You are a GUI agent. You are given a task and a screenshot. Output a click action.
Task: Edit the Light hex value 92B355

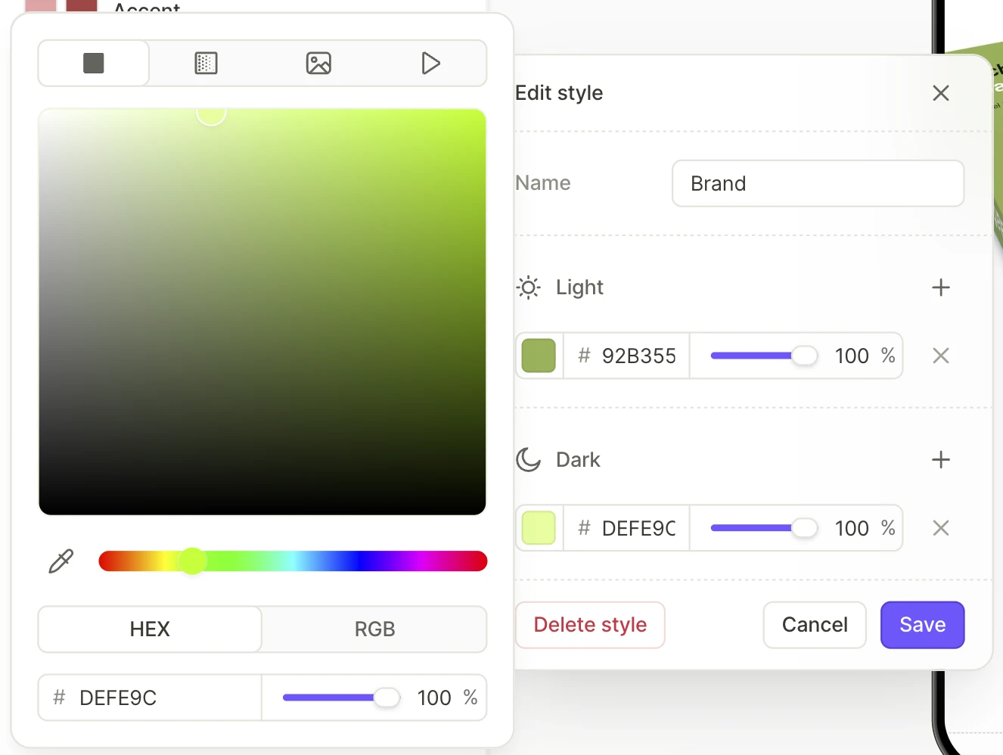(627, 356)
